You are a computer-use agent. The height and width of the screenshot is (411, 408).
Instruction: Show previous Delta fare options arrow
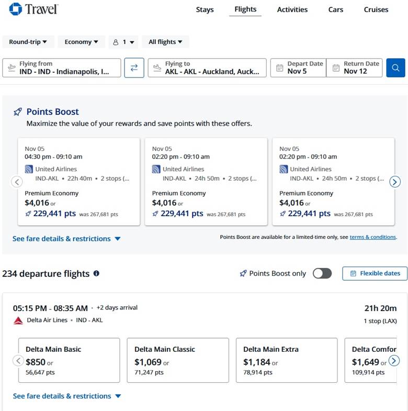(x=18, y=361)
